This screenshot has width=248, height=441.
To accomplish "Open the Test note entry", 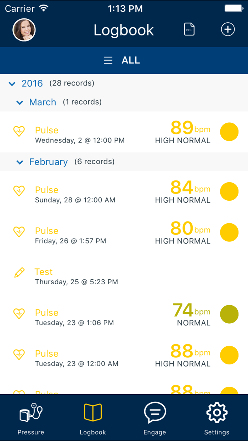I will (x=76, y=277).
